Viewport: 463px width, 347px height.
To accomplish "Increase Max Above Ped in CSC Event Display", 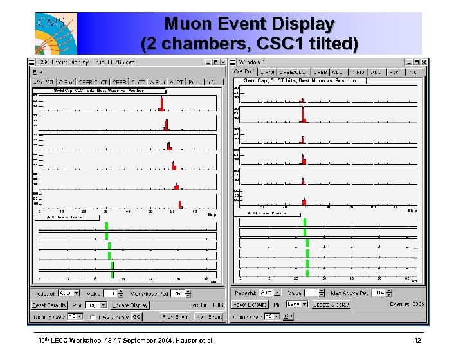I will pyautogui.click(x=188, y=292).
